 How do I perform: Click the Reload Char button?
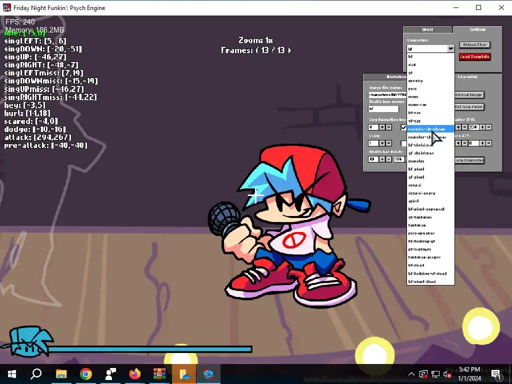(x=475, y=44)
